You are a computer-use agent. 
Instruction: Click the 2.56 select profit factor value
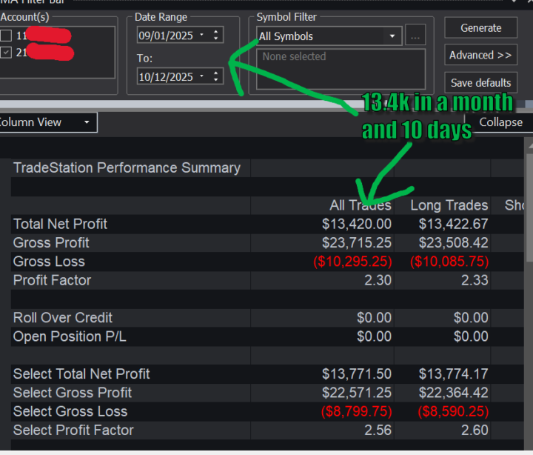point(378,430)
